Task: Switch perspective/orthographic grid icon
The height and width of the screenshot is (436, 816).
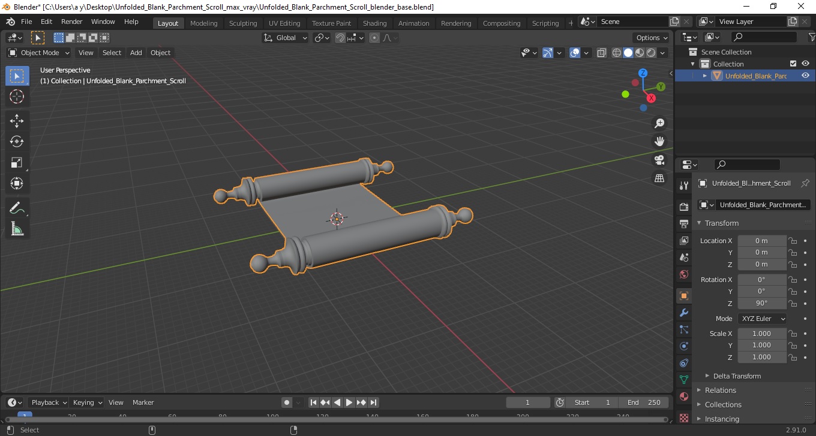Action: (659, 178)
